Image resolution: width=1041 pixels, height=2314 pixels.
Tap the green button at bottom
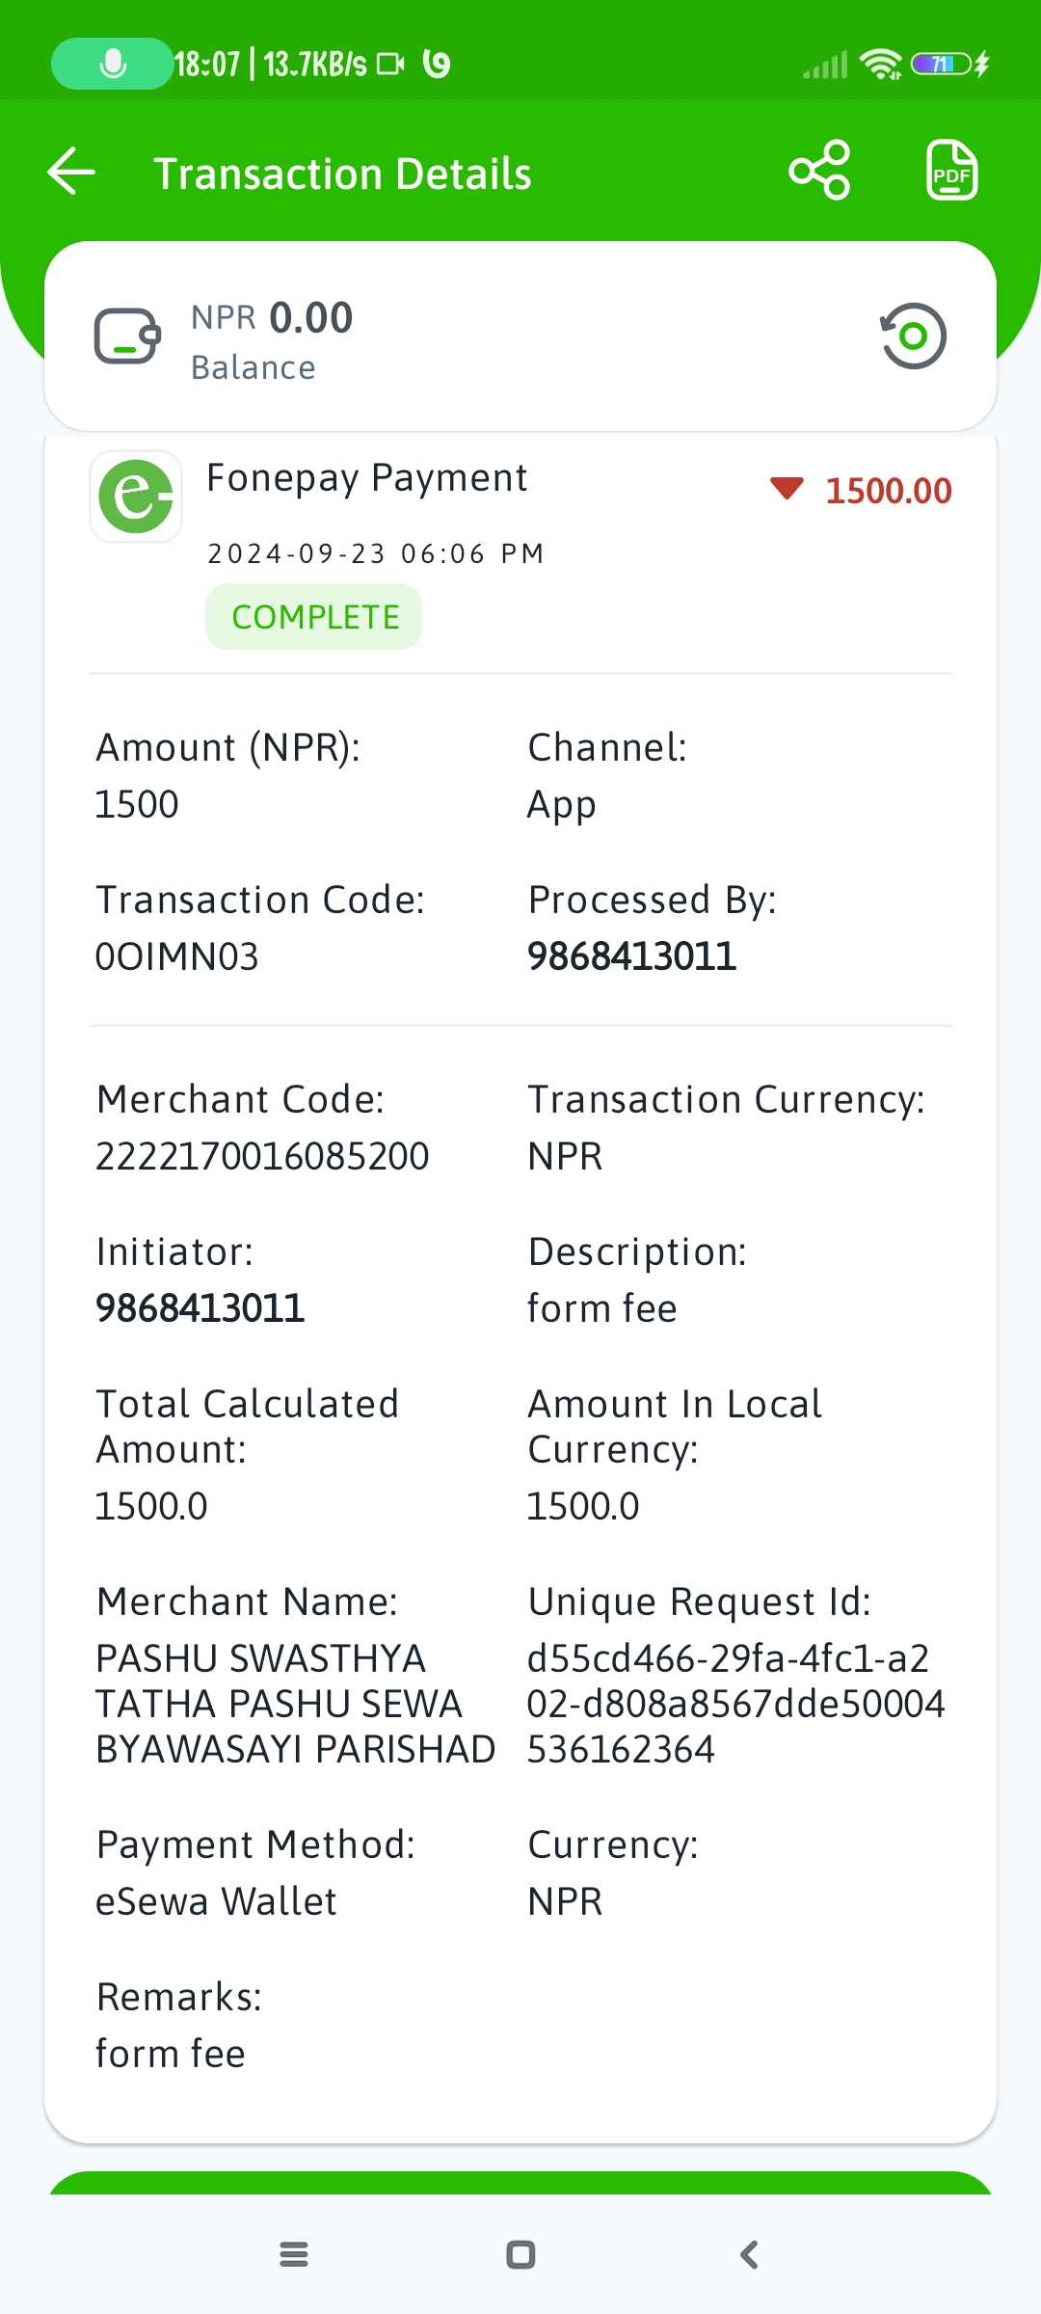(x=520, y=2183)
